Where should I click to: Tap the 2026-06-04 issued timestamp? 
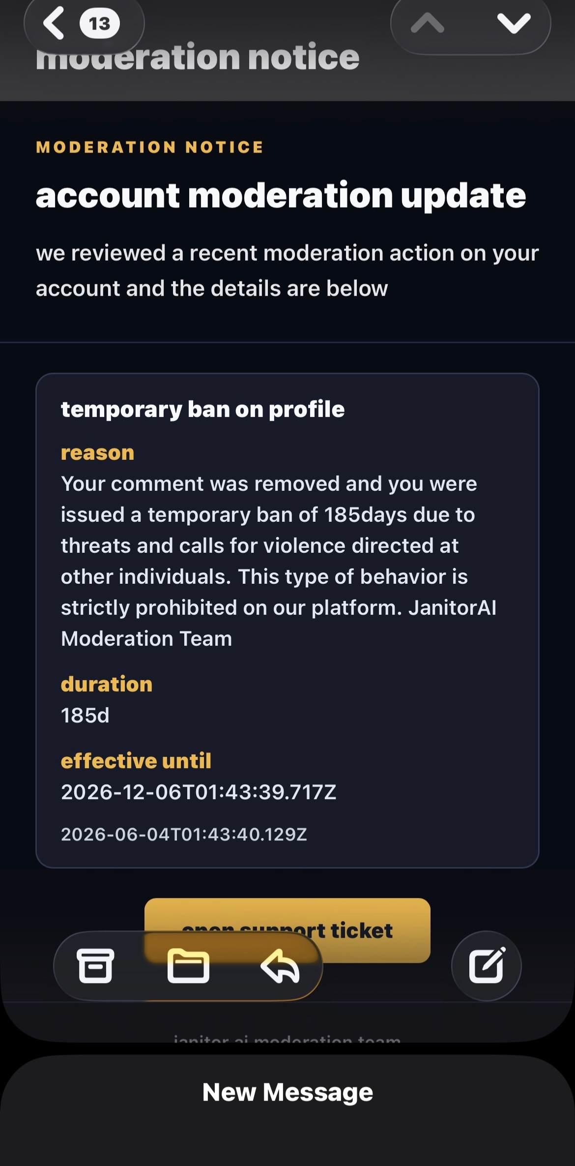pos(184,834)
